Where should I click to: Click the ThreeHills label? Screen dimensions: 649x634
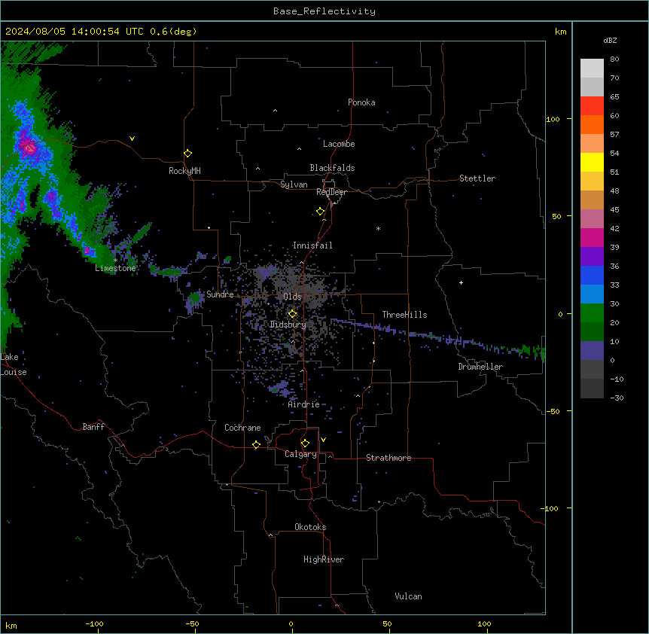[404, 315]
